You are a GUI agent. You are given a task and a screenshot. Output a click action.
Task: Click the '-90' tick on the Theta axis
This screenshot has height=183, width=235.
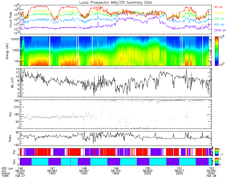[16, 145]
